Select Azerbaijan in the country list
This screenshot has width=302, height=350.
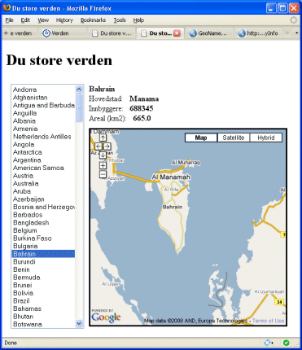coord(43,199)
